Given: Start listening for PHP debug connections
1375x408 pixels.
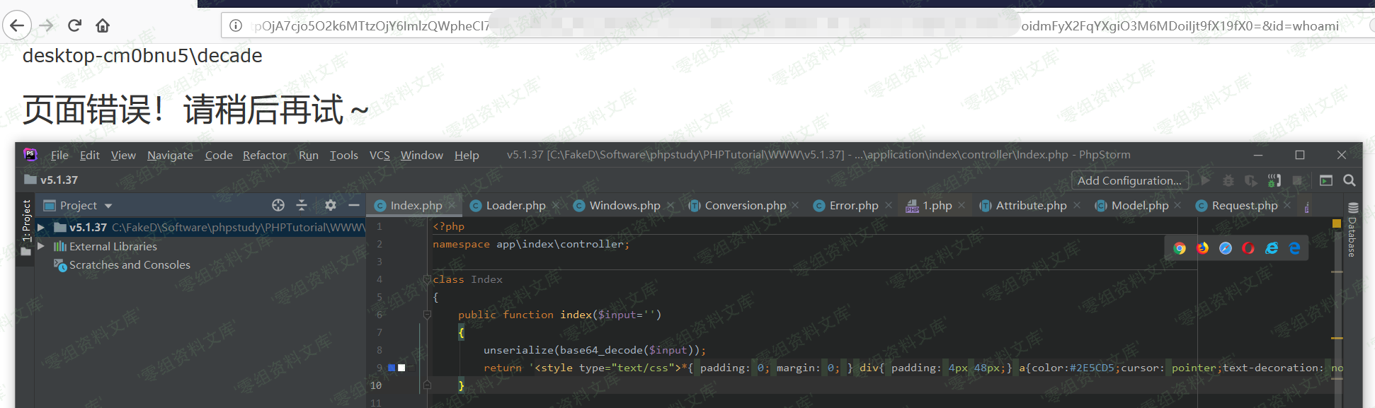Looking at the screenshot, I should tap(1274, 181).
